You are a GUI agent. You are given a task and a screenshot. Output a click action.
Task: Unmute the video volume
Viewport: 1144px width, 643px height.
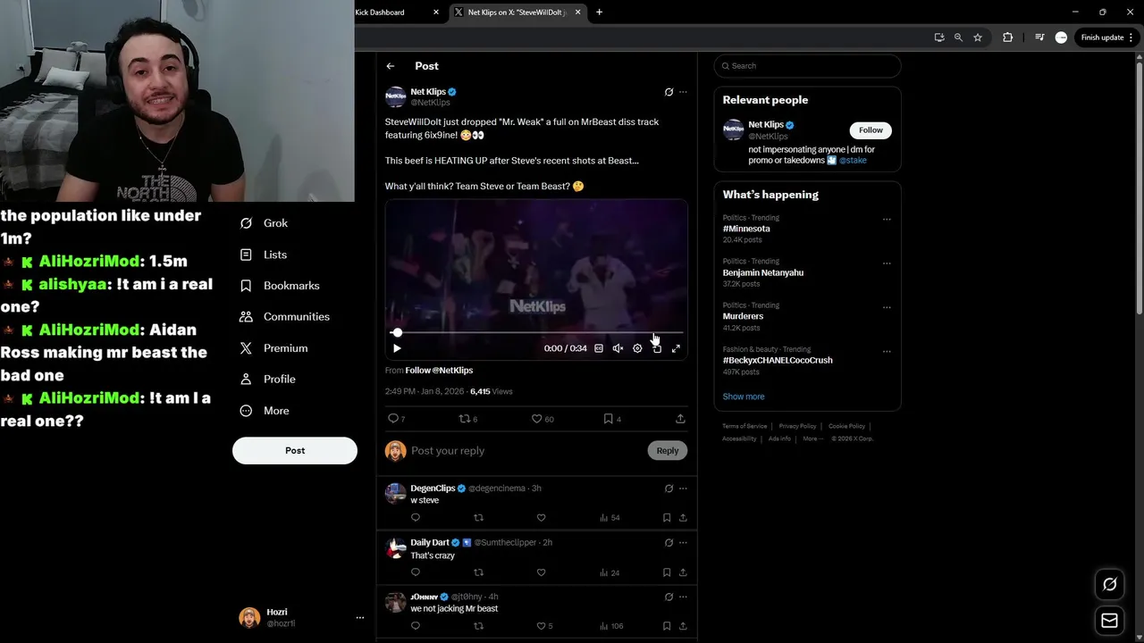[618, 348]
